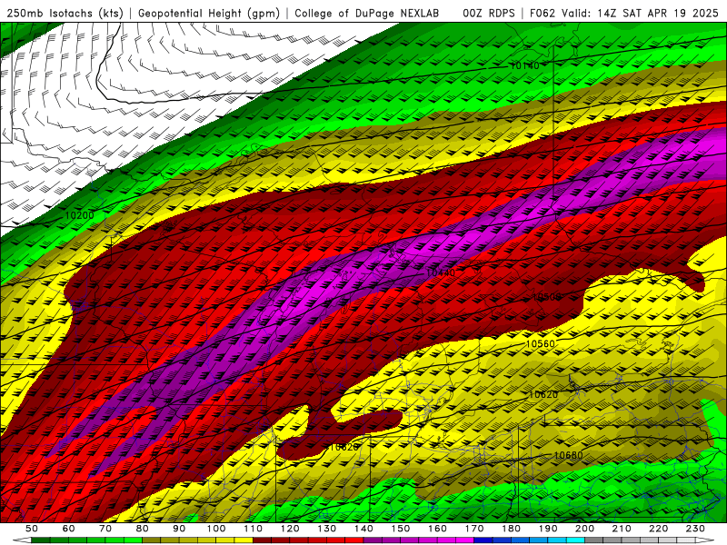
Task: Click the 110 value on the color scale
Action: pos(254,529)
